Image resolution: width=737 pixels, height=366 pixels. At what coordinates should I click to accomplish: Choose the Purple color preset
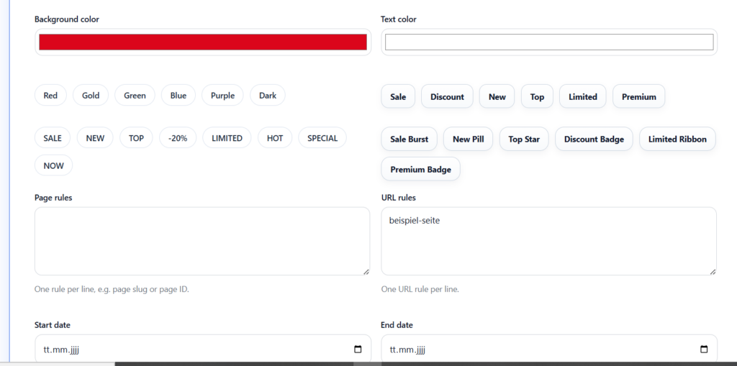click(x=222, y=95)
